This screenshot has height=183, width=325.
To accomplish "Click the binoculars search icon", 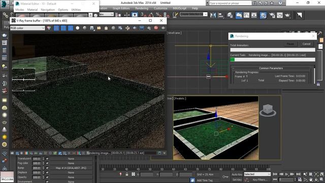I will pos(255,3).
